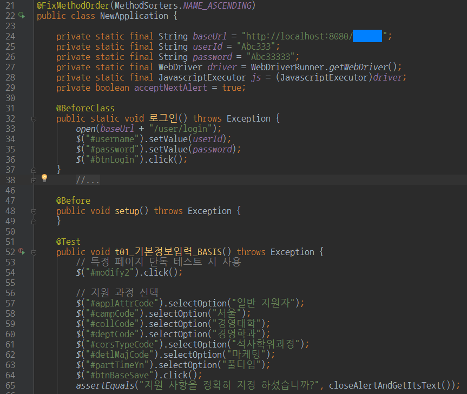Click the closeAlertAndGetItsText method call
Viewport: 467px width, 394px height.
tap(389, 385)
